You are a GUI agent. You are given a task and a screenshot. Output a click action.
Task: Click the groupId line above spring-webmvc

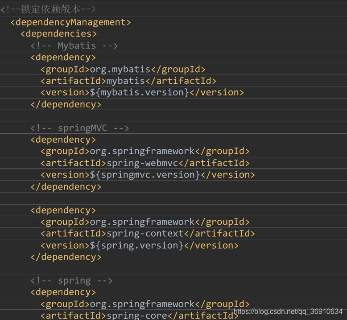click(x=145, y=151)
